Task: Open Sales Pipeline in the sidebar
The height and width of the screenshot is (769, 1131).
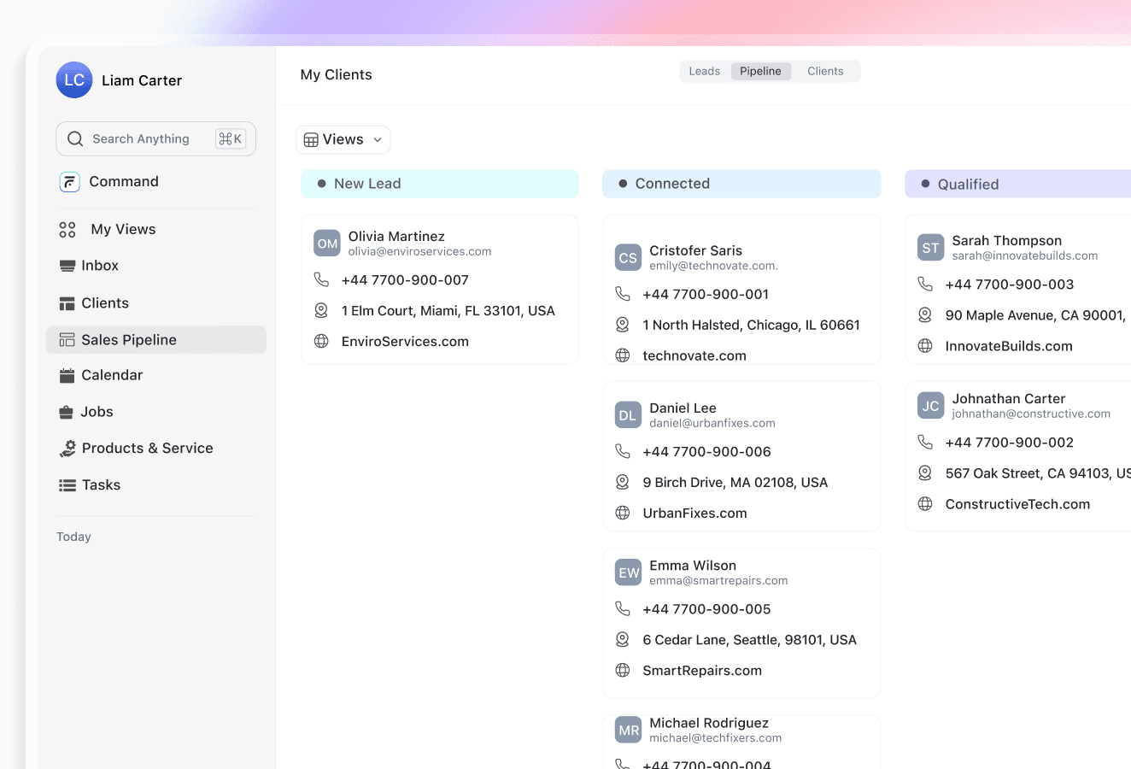Action: pos(128,340)
